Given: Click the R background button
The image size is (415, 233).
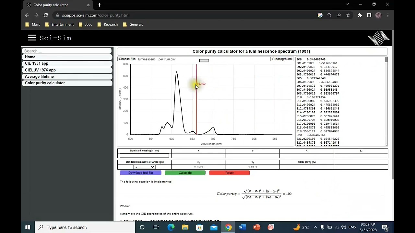Looking at the screenshot, I should [282, 59].
